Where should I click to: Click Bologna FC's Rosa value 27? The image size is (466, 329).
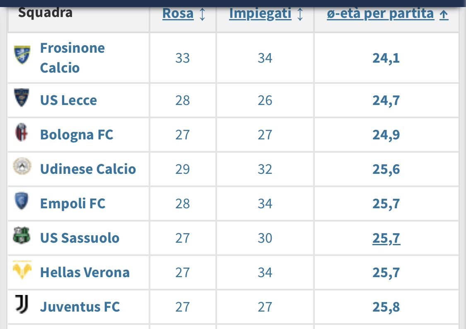(182, 135)
